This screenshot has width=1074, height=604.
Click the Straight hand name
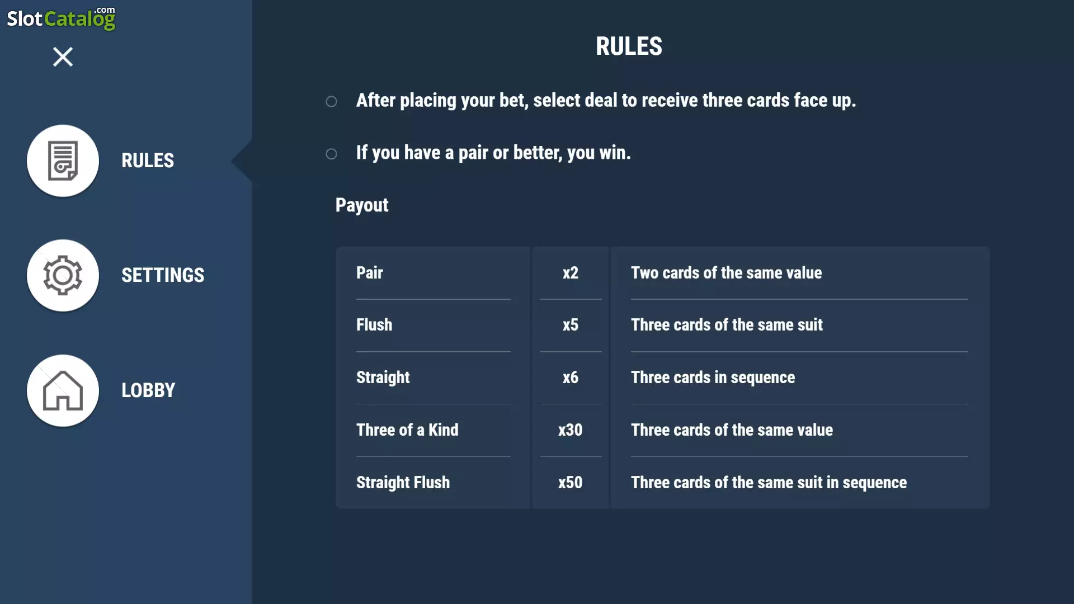pos(383,377)
